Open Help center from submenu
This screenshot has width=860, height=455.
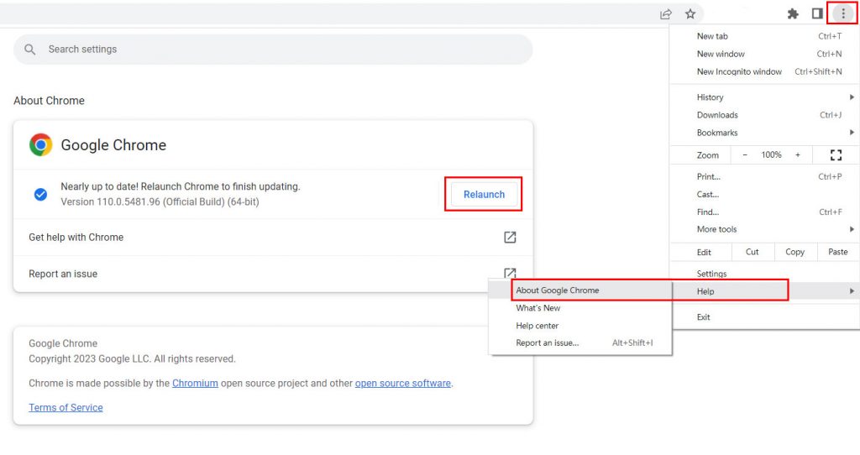pyautogui.click(x=580, y=325)
